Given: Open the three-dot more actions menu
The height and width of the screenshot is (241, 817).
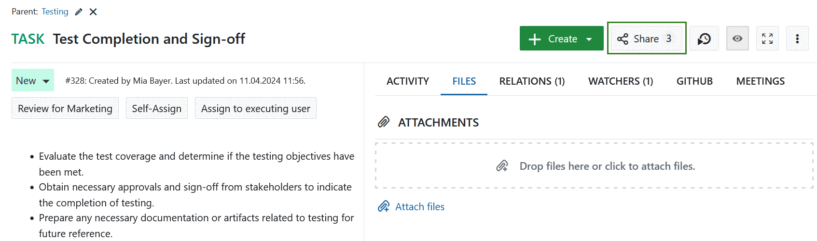Looking at the screenshot, I should point(797,38).
